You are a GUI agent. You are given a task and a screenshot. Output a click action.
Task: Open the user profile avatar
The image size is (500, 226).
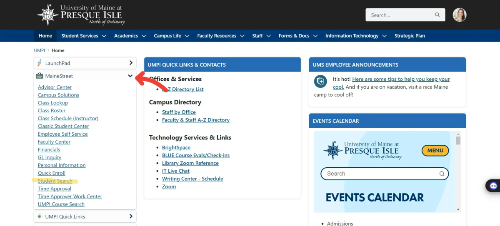coord(460,15)
